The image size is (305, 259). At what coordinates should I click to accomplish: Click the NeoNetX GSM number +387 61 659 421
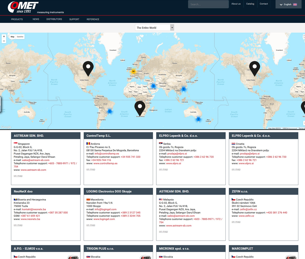(x=30, y=216)
